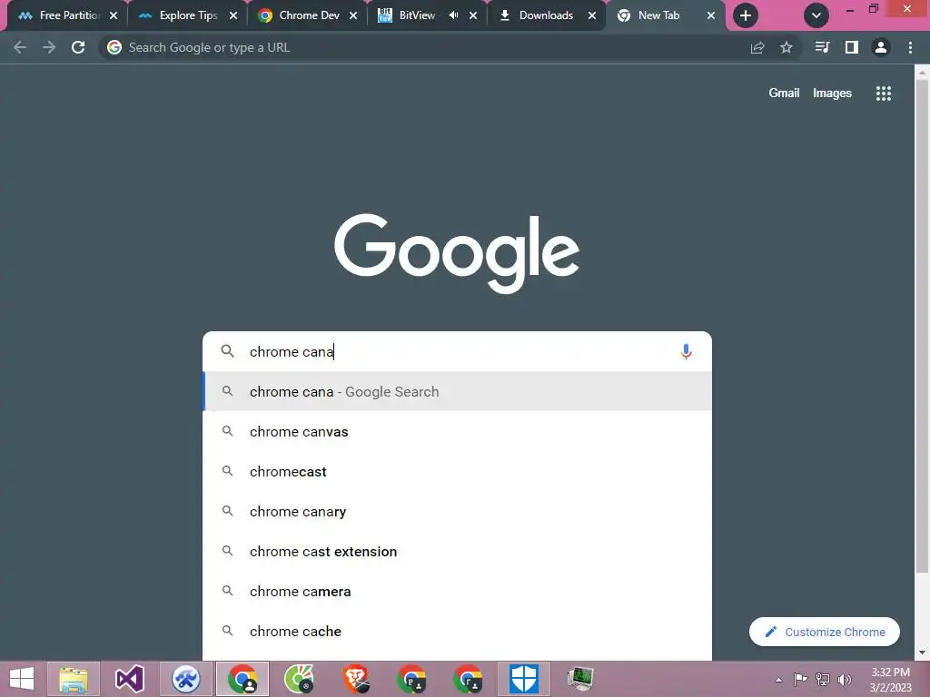Viewport: 930px width, 697px height.
Task: Close the New Tab tab
Action: tap(711, 16)
